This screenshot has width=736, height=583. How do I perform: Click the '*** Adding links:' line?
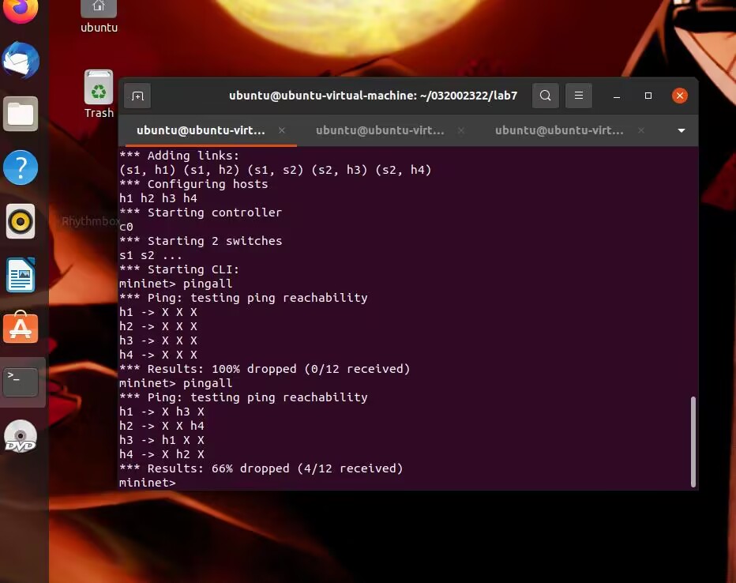[x=179, y=156]
